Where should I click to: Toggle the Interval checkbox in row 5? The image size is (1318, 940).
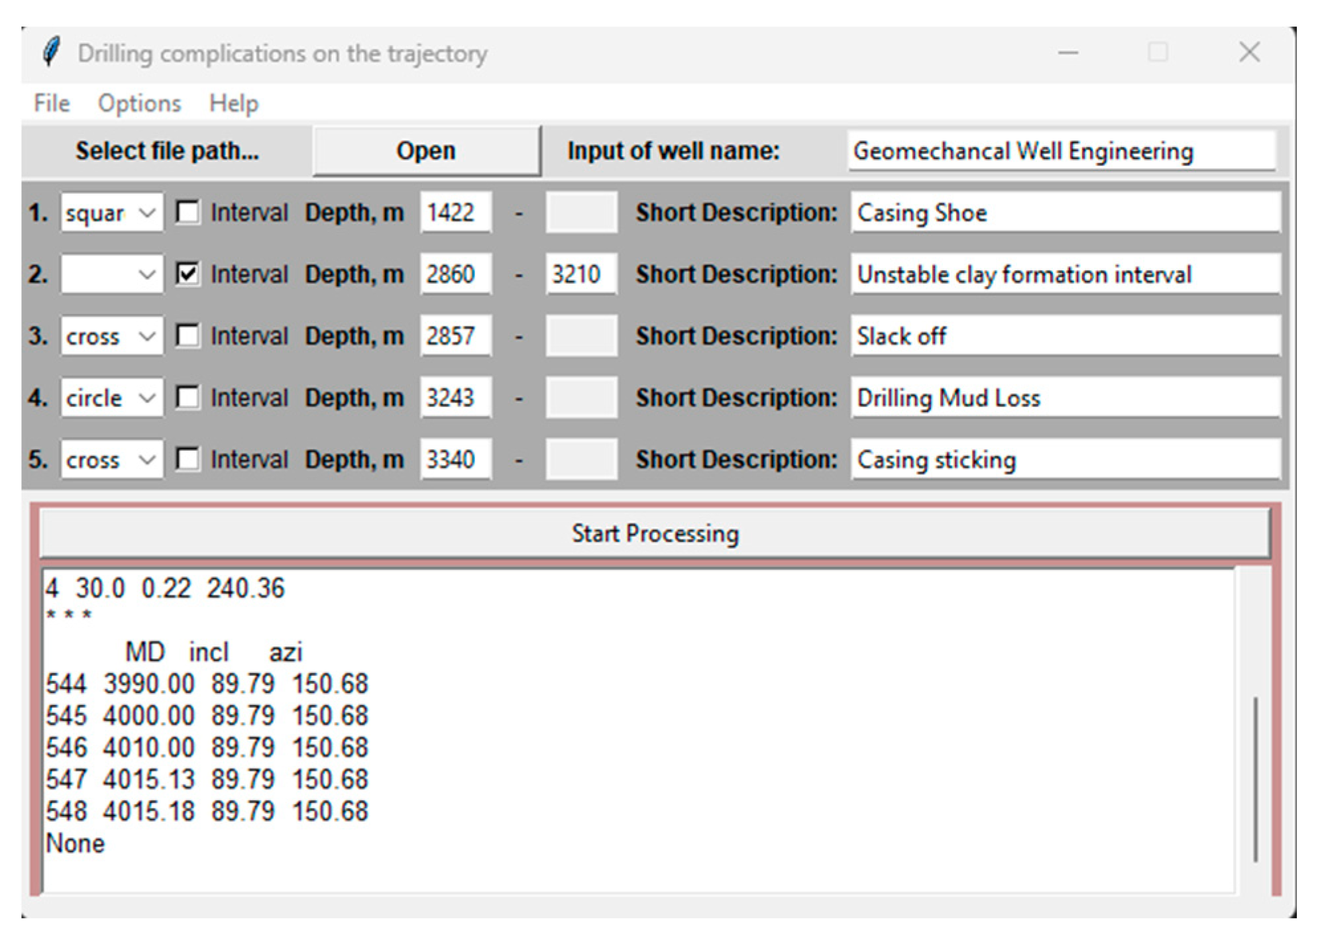tap(188, 459)
